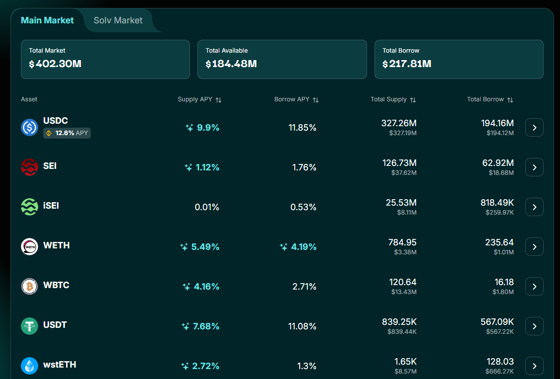The height and width of the screenshot is (379, 560).
Task: Toggle sorting on the Supply APY column
Action: tap(218, 99)
